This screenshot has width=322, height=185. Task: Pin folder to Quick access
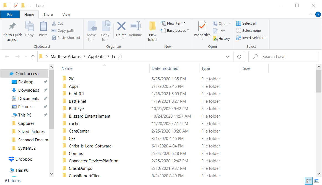[x=12, y=32]
